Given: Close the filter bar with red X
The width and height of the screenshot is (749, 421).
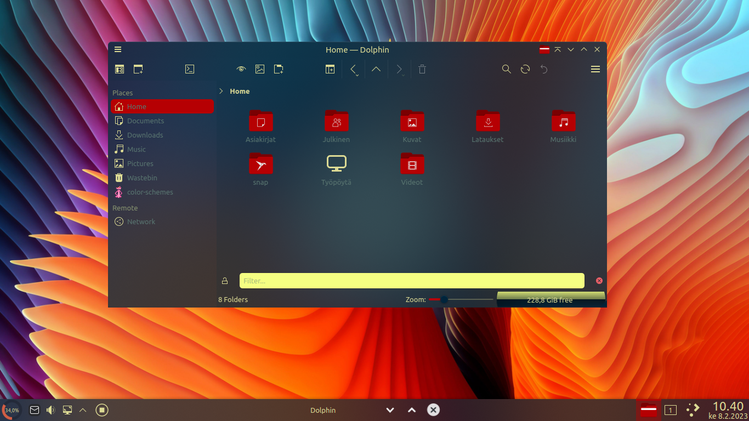Looking at the screenshot, I should pyautogui.click(x=599, y=281).
